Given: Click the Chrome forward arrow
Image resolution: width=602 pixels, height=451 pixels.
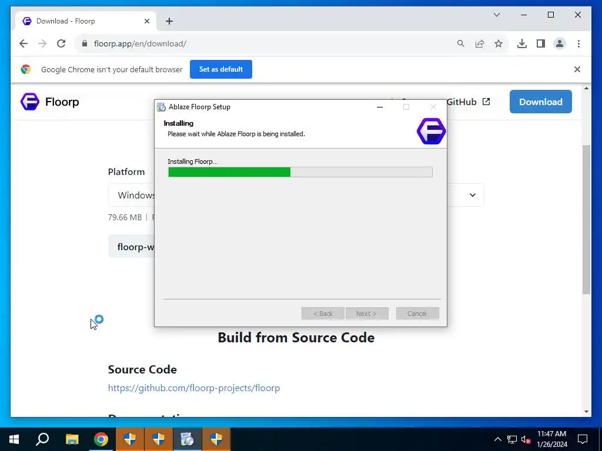Looking at the screenshot, I should [42, 43].
